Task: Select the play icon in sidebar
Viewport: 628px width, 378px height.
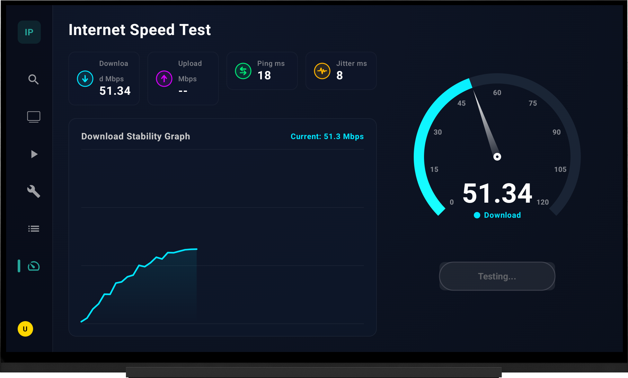Action: (x=34, y=154)
